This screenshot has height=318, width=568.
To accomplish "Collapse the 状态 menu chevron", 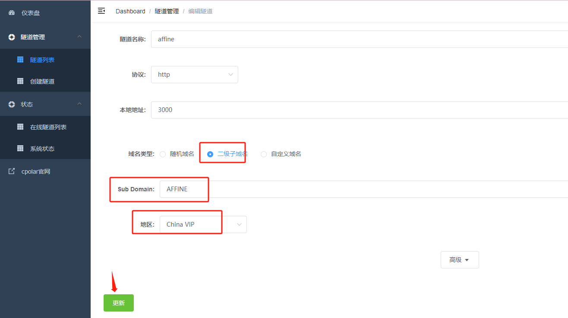I will 79,104.
